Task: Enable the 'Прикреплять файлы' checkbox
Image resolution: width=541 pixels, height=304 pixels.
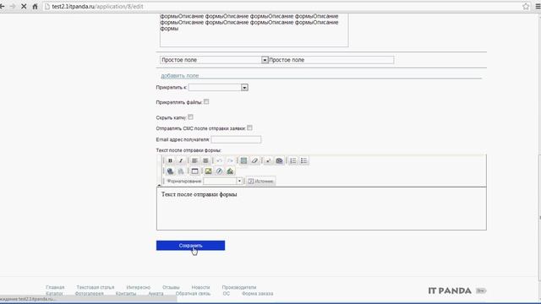Action: pyautogui.click(x=206, y=101)
